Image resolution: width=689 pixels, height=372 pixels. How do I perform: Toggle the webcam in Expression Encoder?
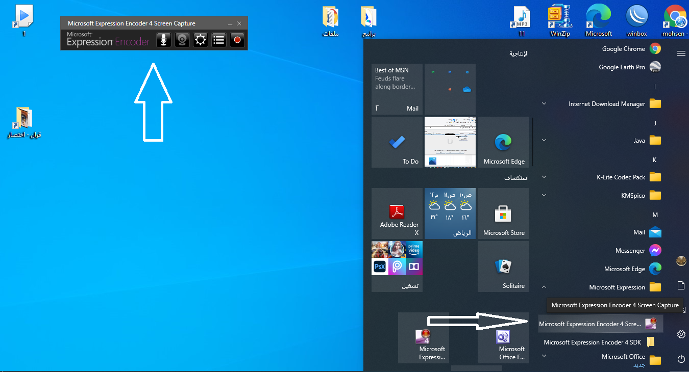pos(182,40)
